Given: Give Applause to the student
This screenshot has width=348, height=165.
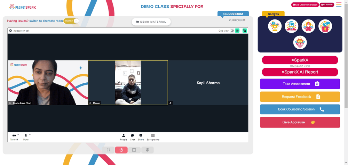Looking at the screenshot, I should click(300, 122).
